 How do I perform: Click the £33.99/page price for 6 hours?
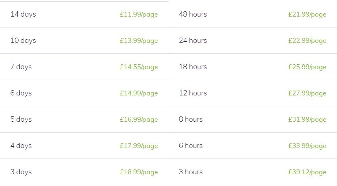coord(308,146)
